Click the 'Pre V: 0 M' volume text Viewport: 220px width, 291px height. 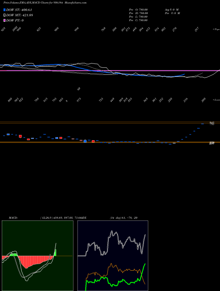tap(172, 13)
